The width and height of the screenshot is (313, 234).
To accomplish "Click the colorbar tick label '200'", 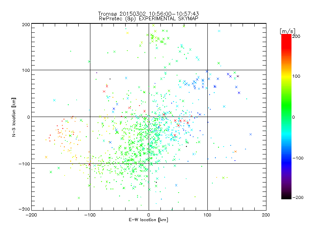I will 296,36.
